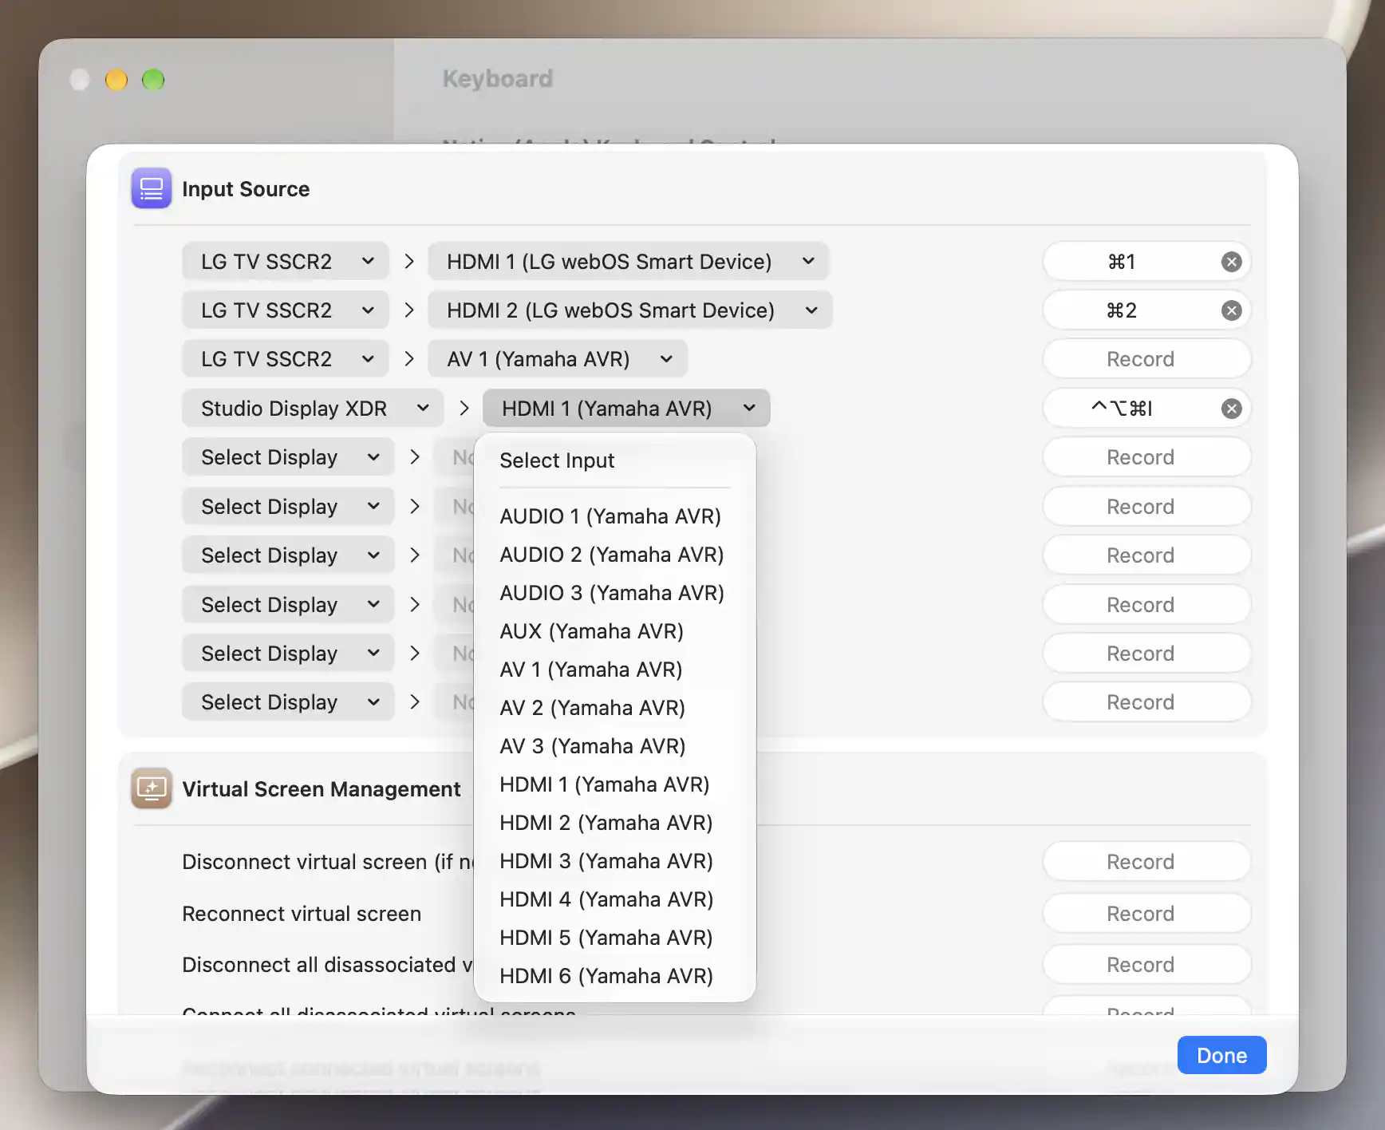
Task: Open the last Select Display dropdown
Action: pos(289,702)
